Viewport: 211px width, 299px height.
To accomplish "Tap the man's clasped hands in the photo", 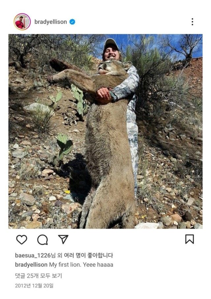I will pos(103,95).
